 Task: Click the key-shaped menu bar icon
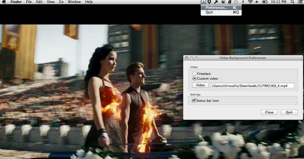point(216,2)
